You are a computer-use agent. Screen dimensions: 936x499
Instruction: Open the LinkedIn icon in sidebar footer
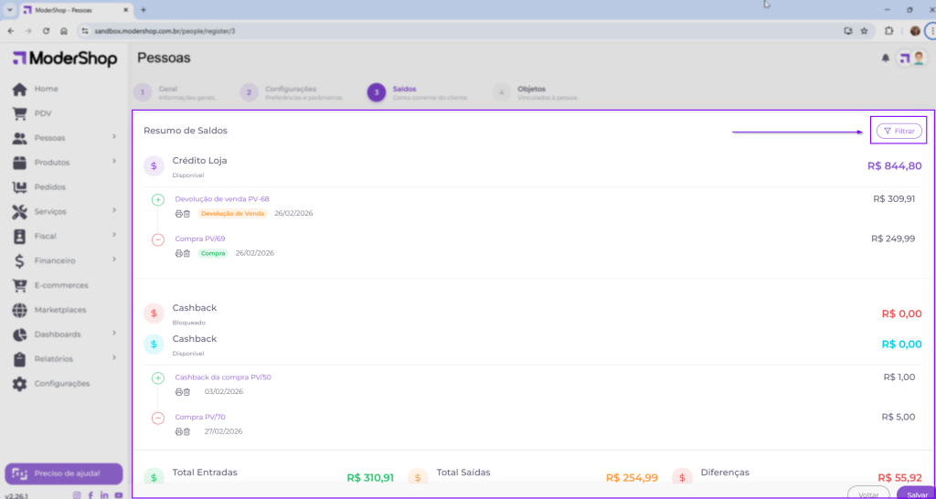pyautogui.click(x=104, y=494)
